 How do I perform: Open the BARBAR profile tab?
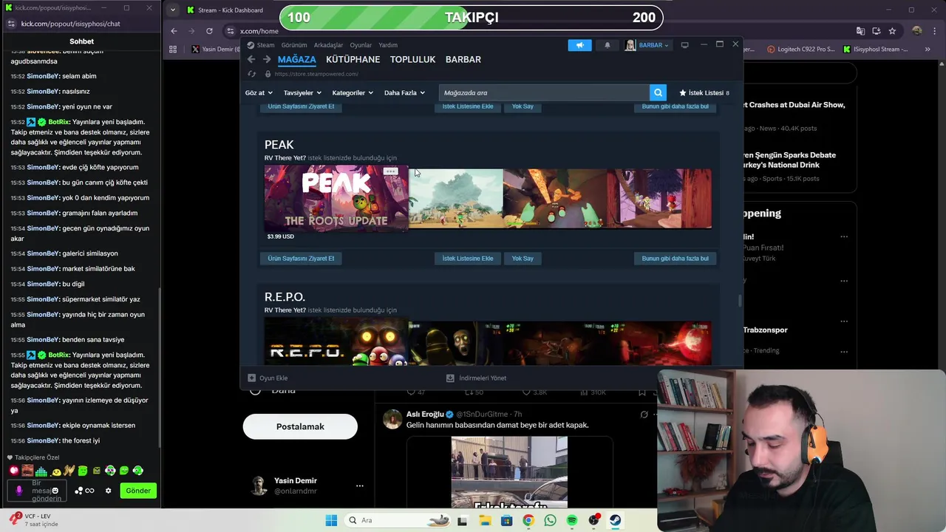(x=463, y=59)
